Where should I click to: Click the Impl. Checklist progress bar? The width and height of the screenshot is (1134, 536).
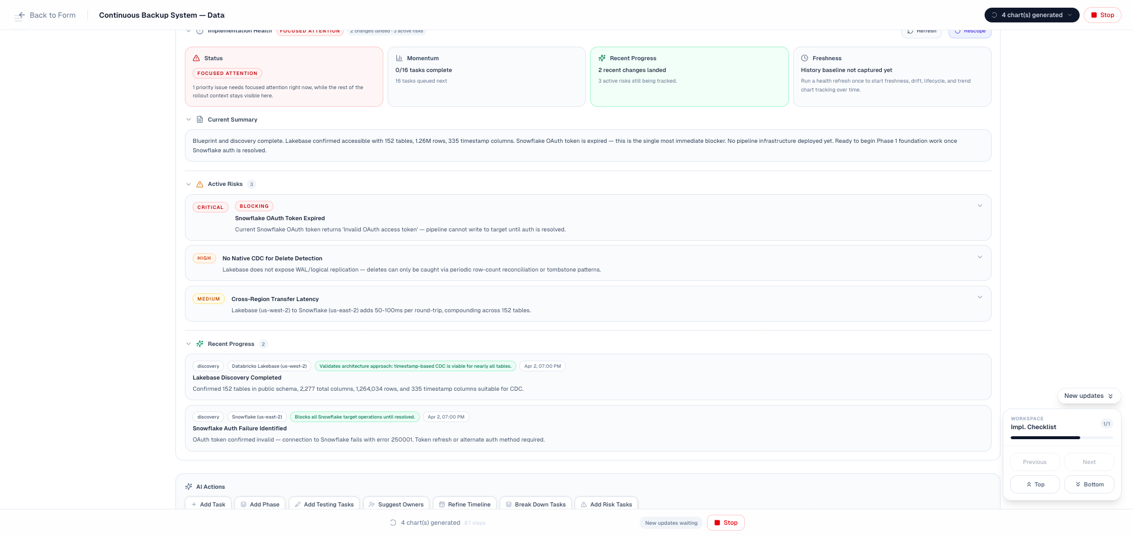[x=1062, y=438]
